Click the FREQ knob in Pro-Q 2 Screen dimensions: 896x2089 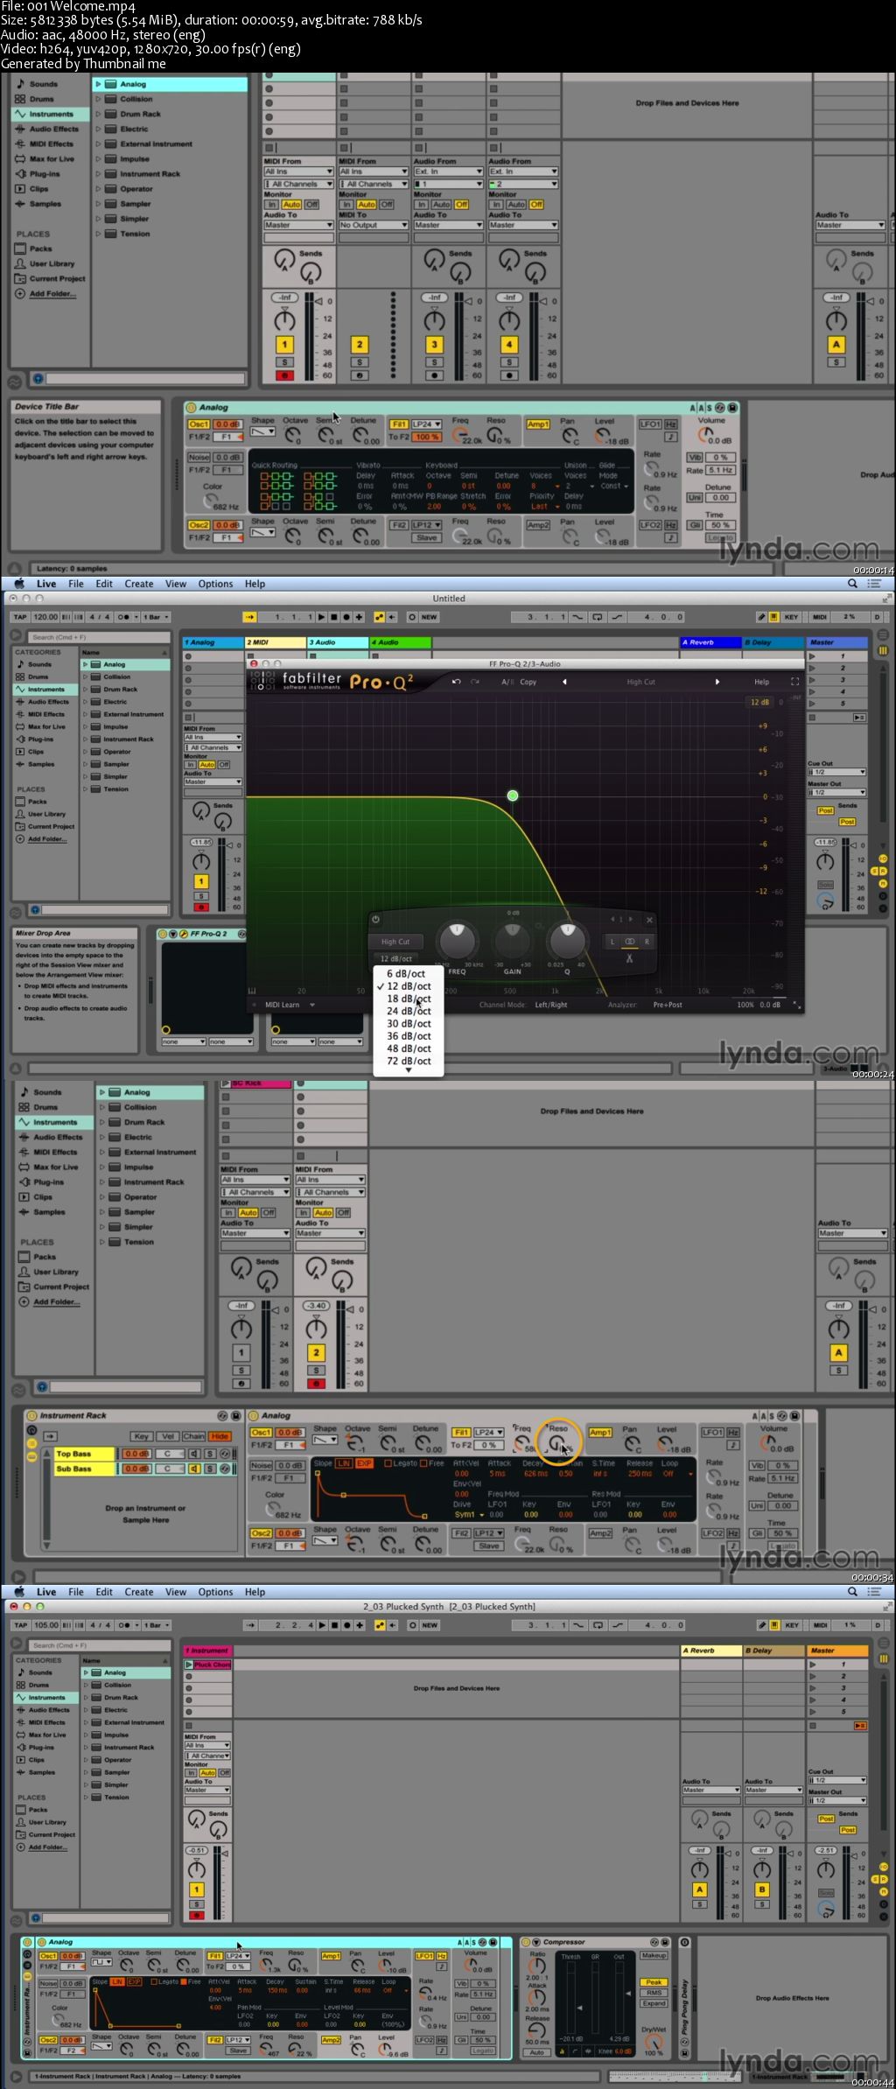pyautogui.click(x=457, y=942)
